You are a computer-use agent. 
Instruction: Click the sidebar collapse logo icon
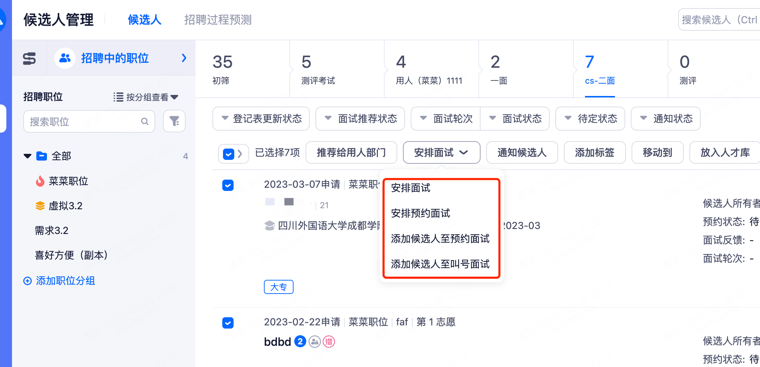(x=29, y=59)
